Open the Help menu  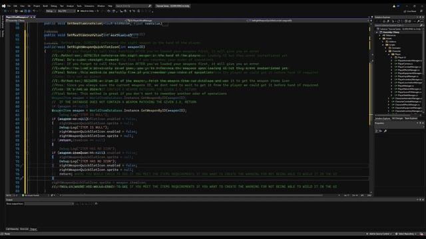click(110, 6)
